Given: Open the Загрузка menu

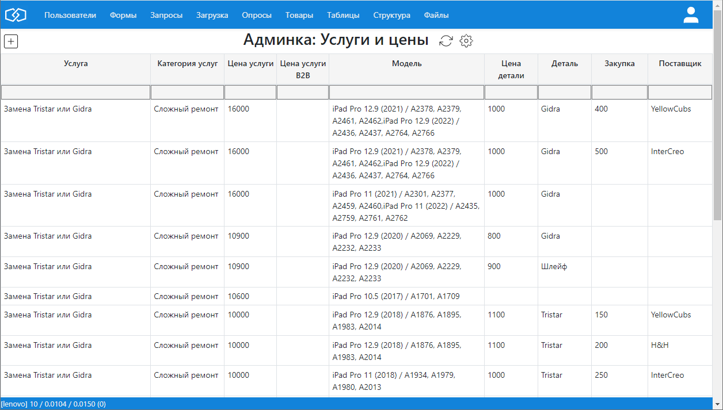Looking at the screenshot, I should [x=212, y=16].
